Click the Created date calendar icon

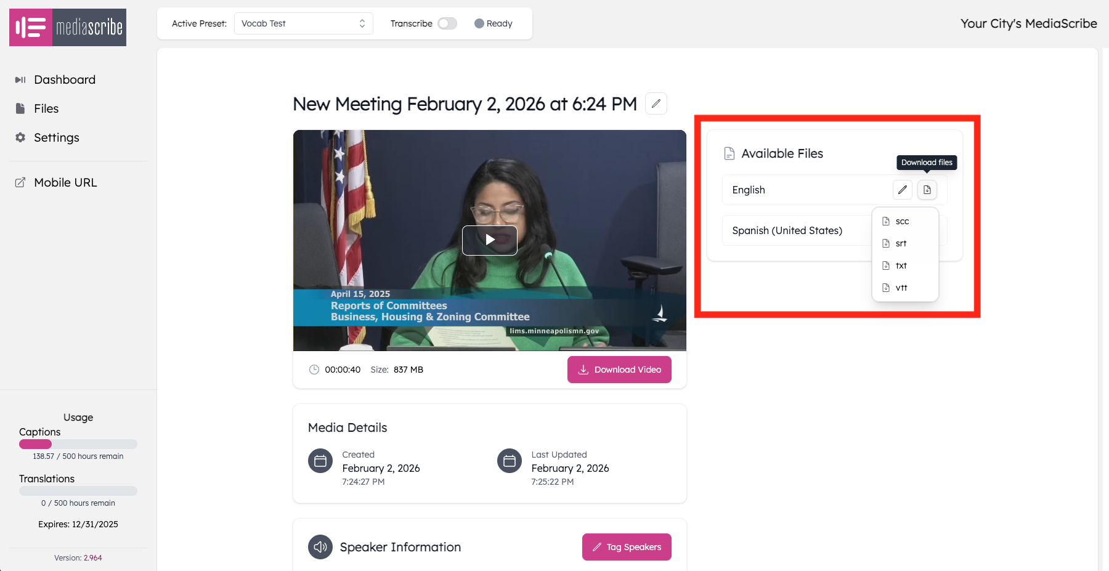click(x=320, y=461)
